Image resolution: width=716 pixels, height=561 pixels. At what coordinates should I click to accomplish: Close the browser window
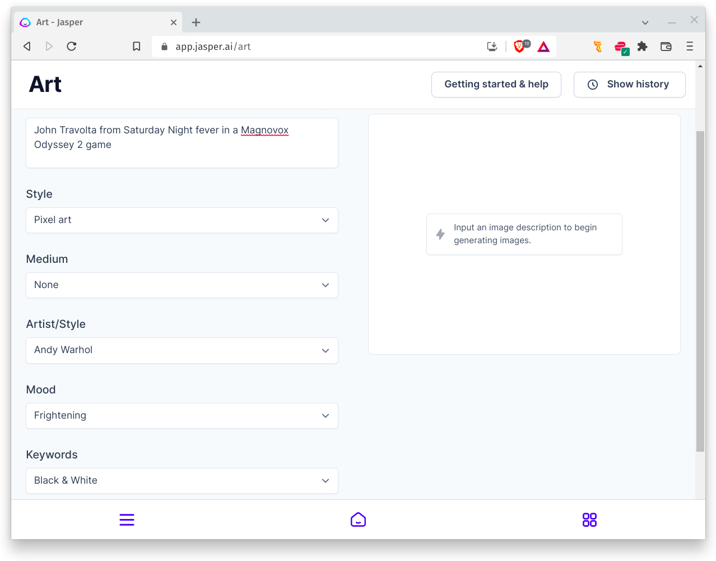coord(694,20)
